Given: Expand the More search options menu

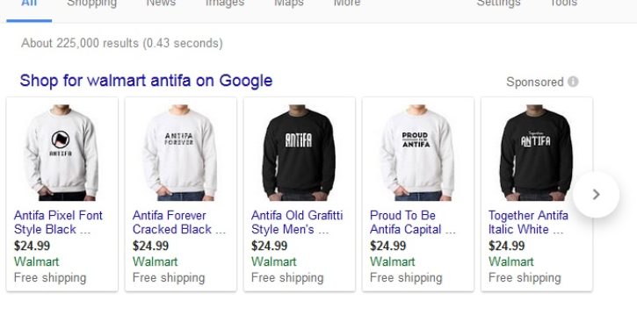Looking at the screenshot, I should (346, 4).
